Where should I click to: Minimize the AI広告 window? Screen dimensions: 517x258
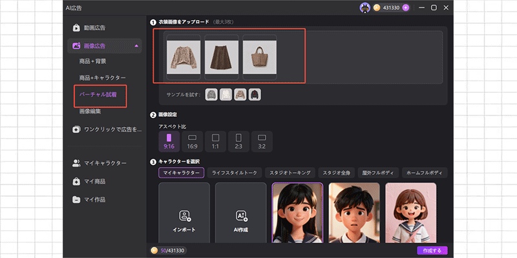[x=422, y=8]
